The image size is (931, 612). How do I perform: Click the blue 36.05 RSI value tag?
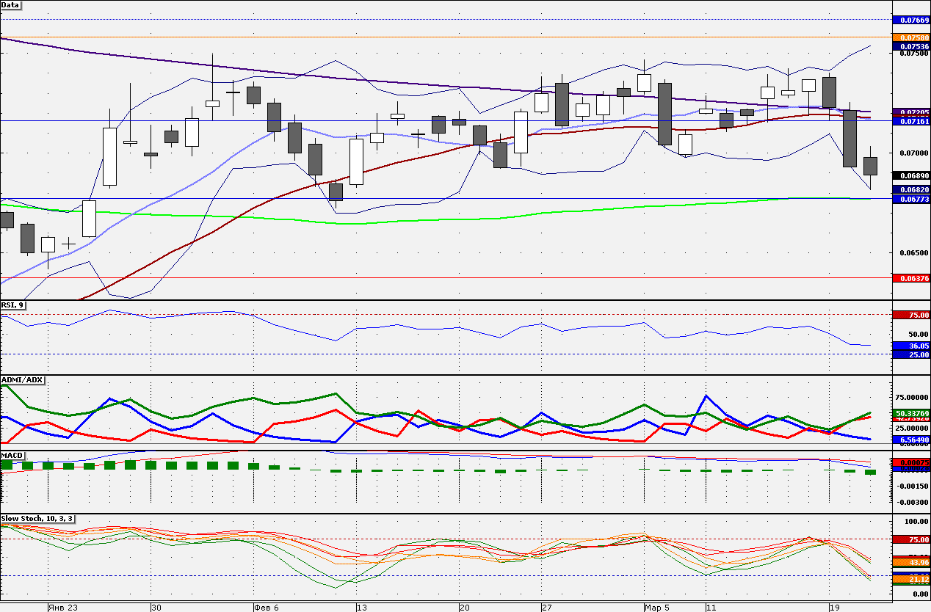[910, 346]
